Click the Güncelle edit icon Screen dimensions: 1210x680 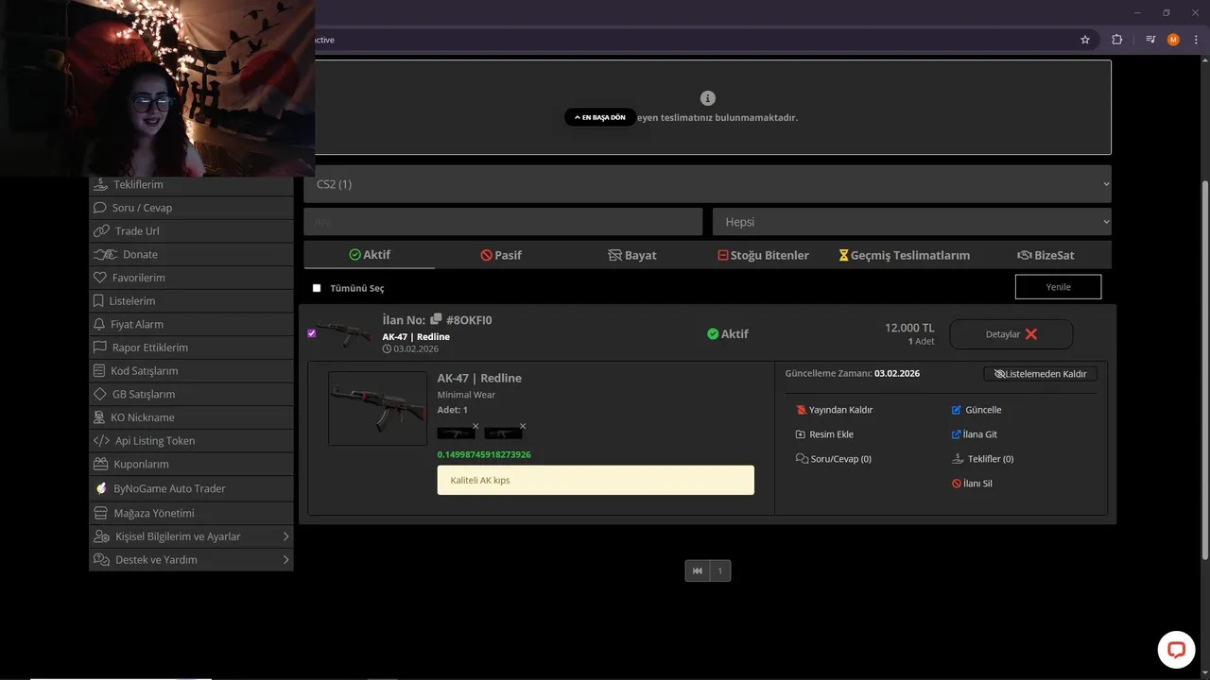(956, 410)
